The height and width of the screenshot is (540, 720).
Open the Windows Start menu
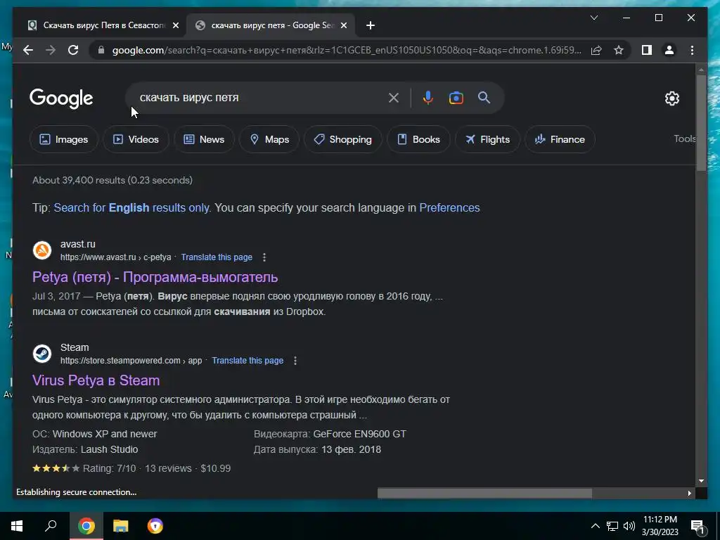click(17, 526)
